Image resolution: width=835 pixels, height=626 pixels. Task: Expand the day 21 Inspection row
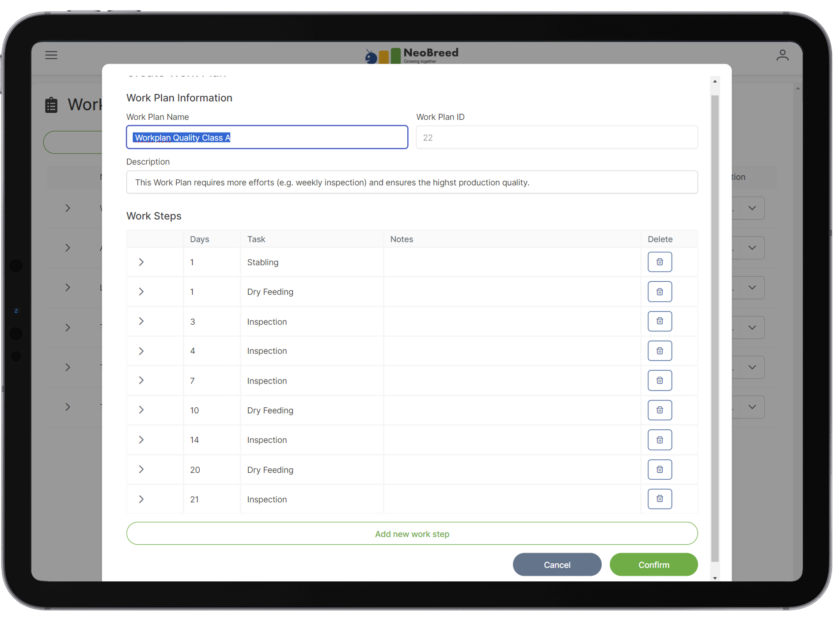[x=141, y=499]
